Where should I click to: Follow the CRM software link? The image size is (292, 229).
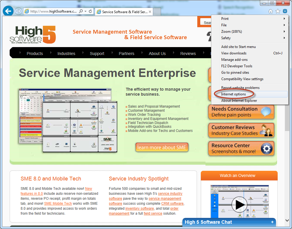(172, 204)
